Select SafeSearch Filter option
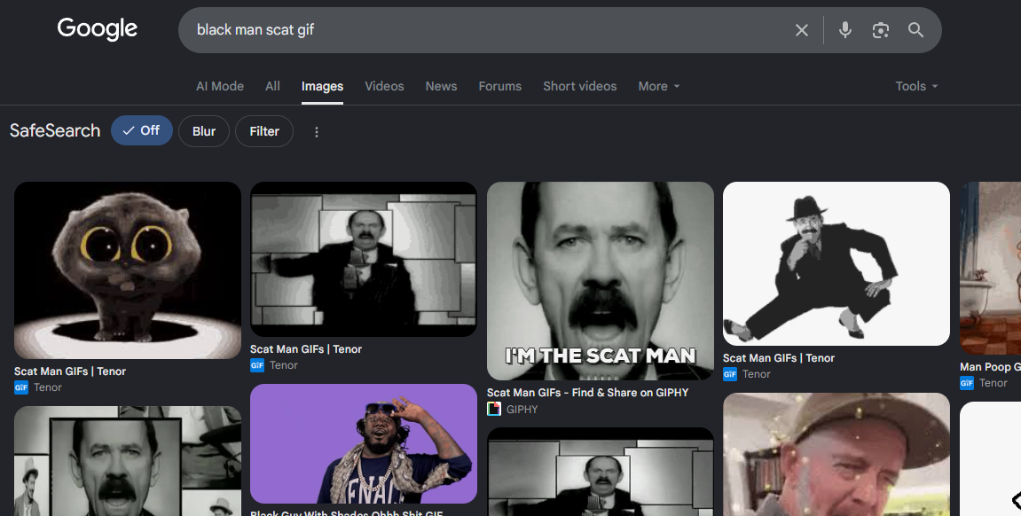The height and width of the screenshot is (516, 1021). coord(264,131)
